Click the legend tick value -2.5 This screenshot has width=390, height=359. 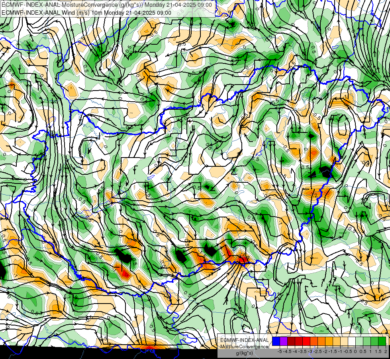(x=317, y=351)
